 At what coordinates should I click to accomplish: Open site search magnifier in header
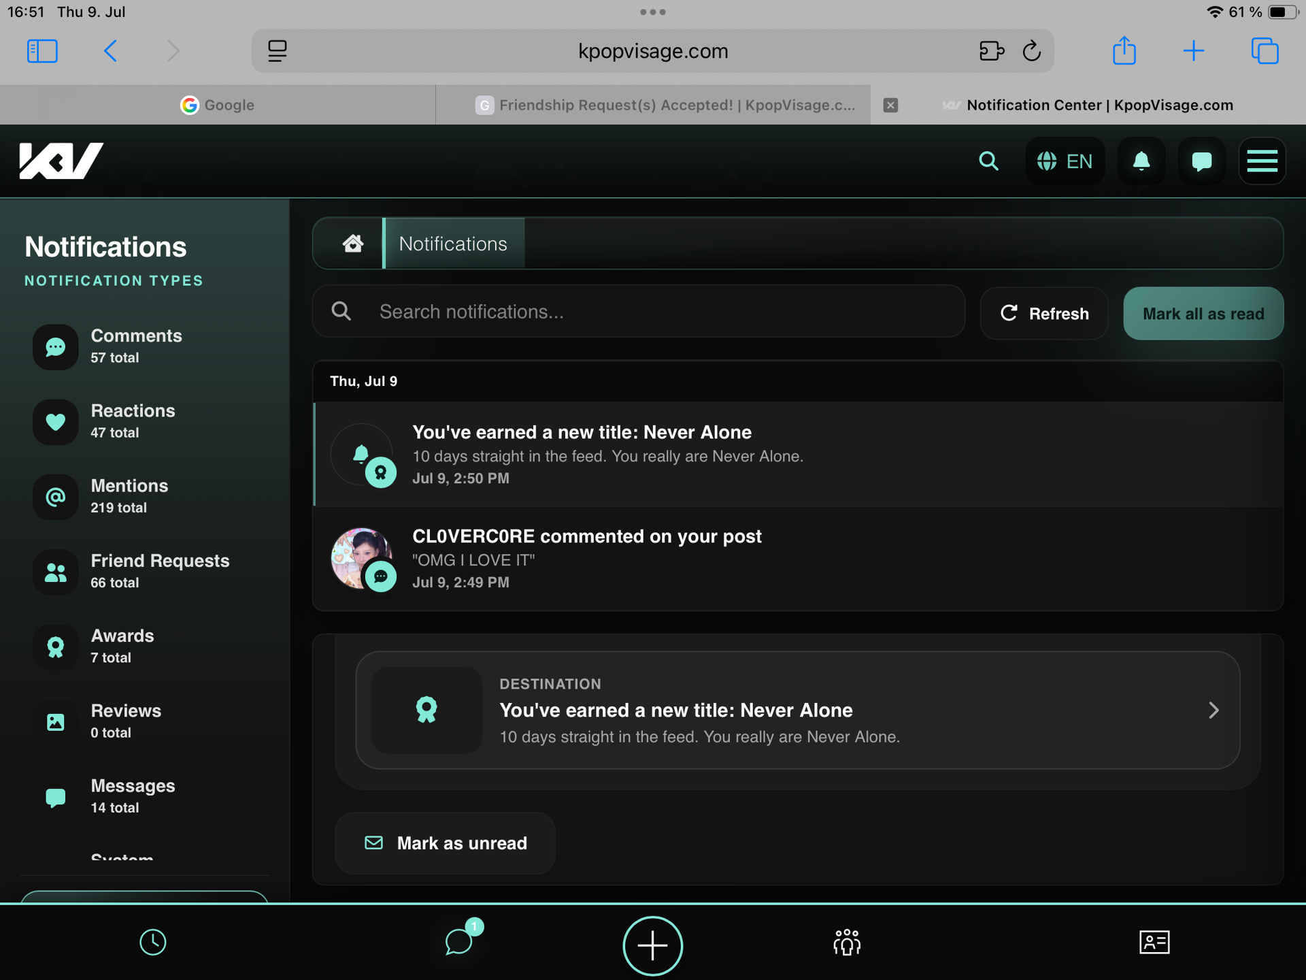988,161
